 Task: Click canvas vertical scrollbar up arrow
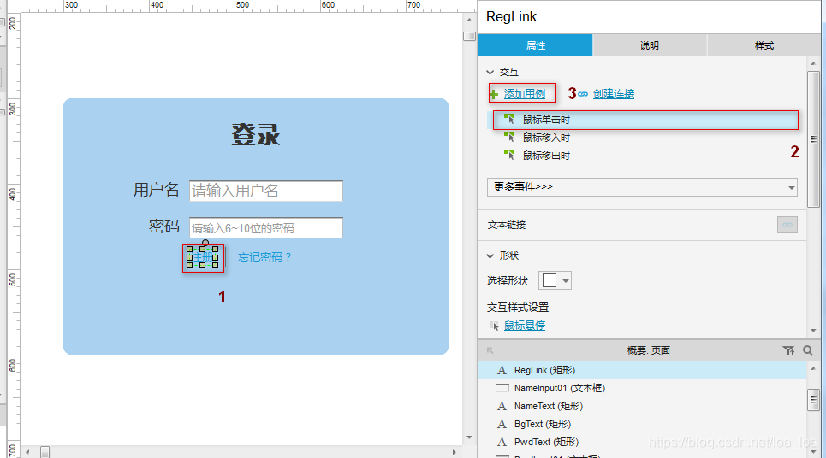coord(469,20)
